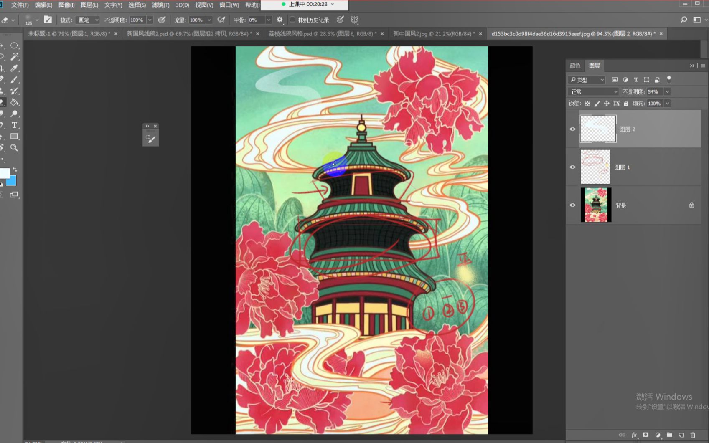Swap foreground and background colors
709x443 pixels.
15,169
